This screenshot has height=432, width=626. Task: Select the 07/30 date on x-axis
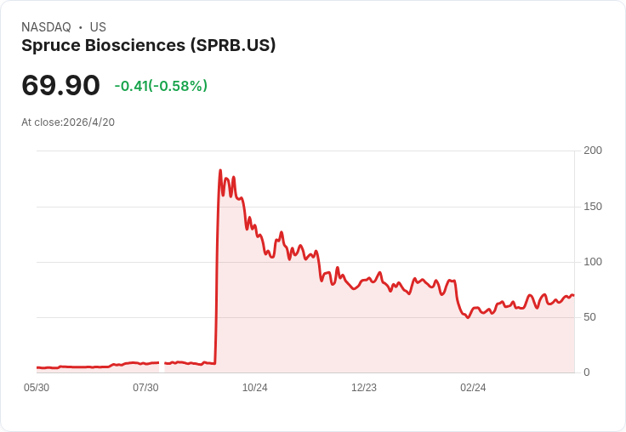coord(145,388)
